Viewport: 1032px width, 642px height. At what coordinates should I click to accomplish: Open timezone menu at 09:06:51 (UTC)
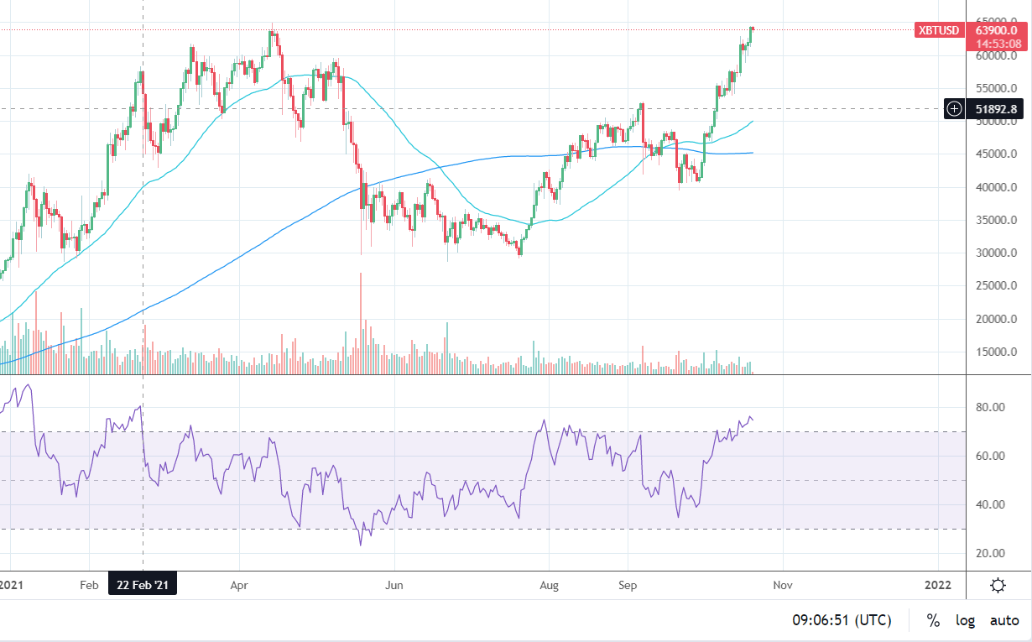click(x=842, y=621)
